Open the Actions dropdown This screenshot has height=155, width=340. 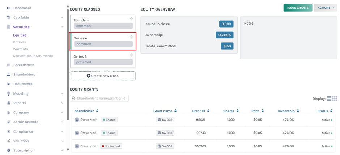[325, 8]
